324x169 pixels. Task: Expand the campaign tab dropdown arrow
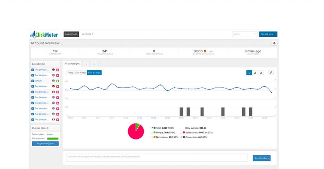tap(86, 64)
